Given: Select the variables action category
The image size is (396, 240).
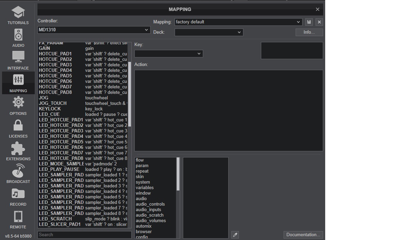Looking at the screenshot, I should [156, 188].
